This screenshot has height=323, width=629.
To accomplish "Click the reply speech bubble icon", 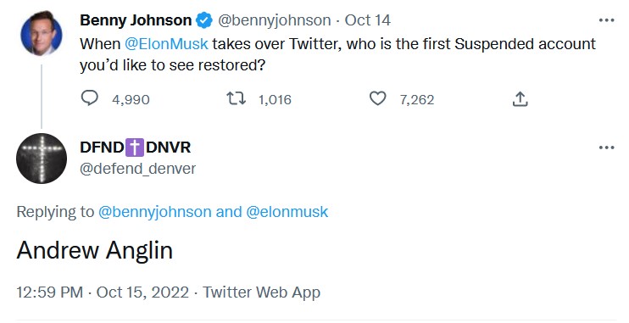I will click(x=90, y=98).
